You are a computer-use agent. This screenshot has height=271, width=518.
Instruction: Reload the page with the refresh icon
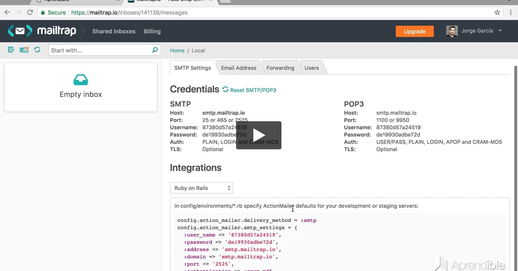tap(30, 13)
